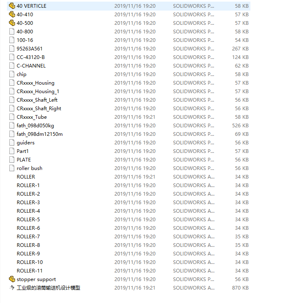Select the file named fath_098d050kg
The image size is (296, 303).
(x=35, y=126)
